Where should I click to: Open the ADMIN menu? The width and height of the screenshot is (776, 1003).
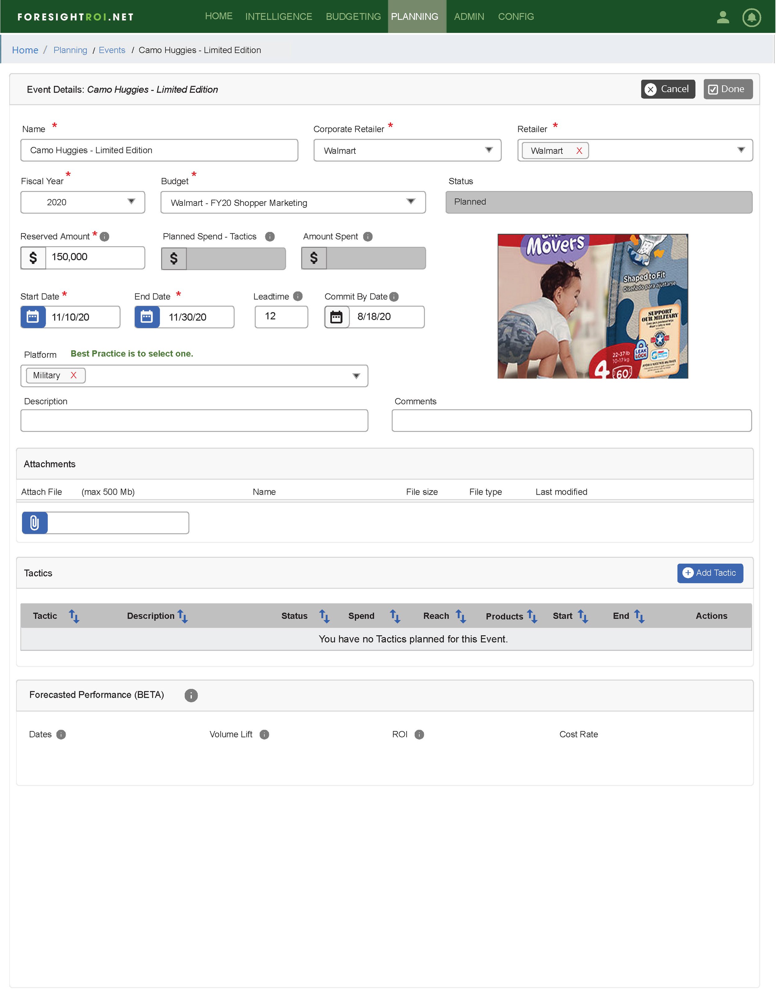(x=469, y=16)
